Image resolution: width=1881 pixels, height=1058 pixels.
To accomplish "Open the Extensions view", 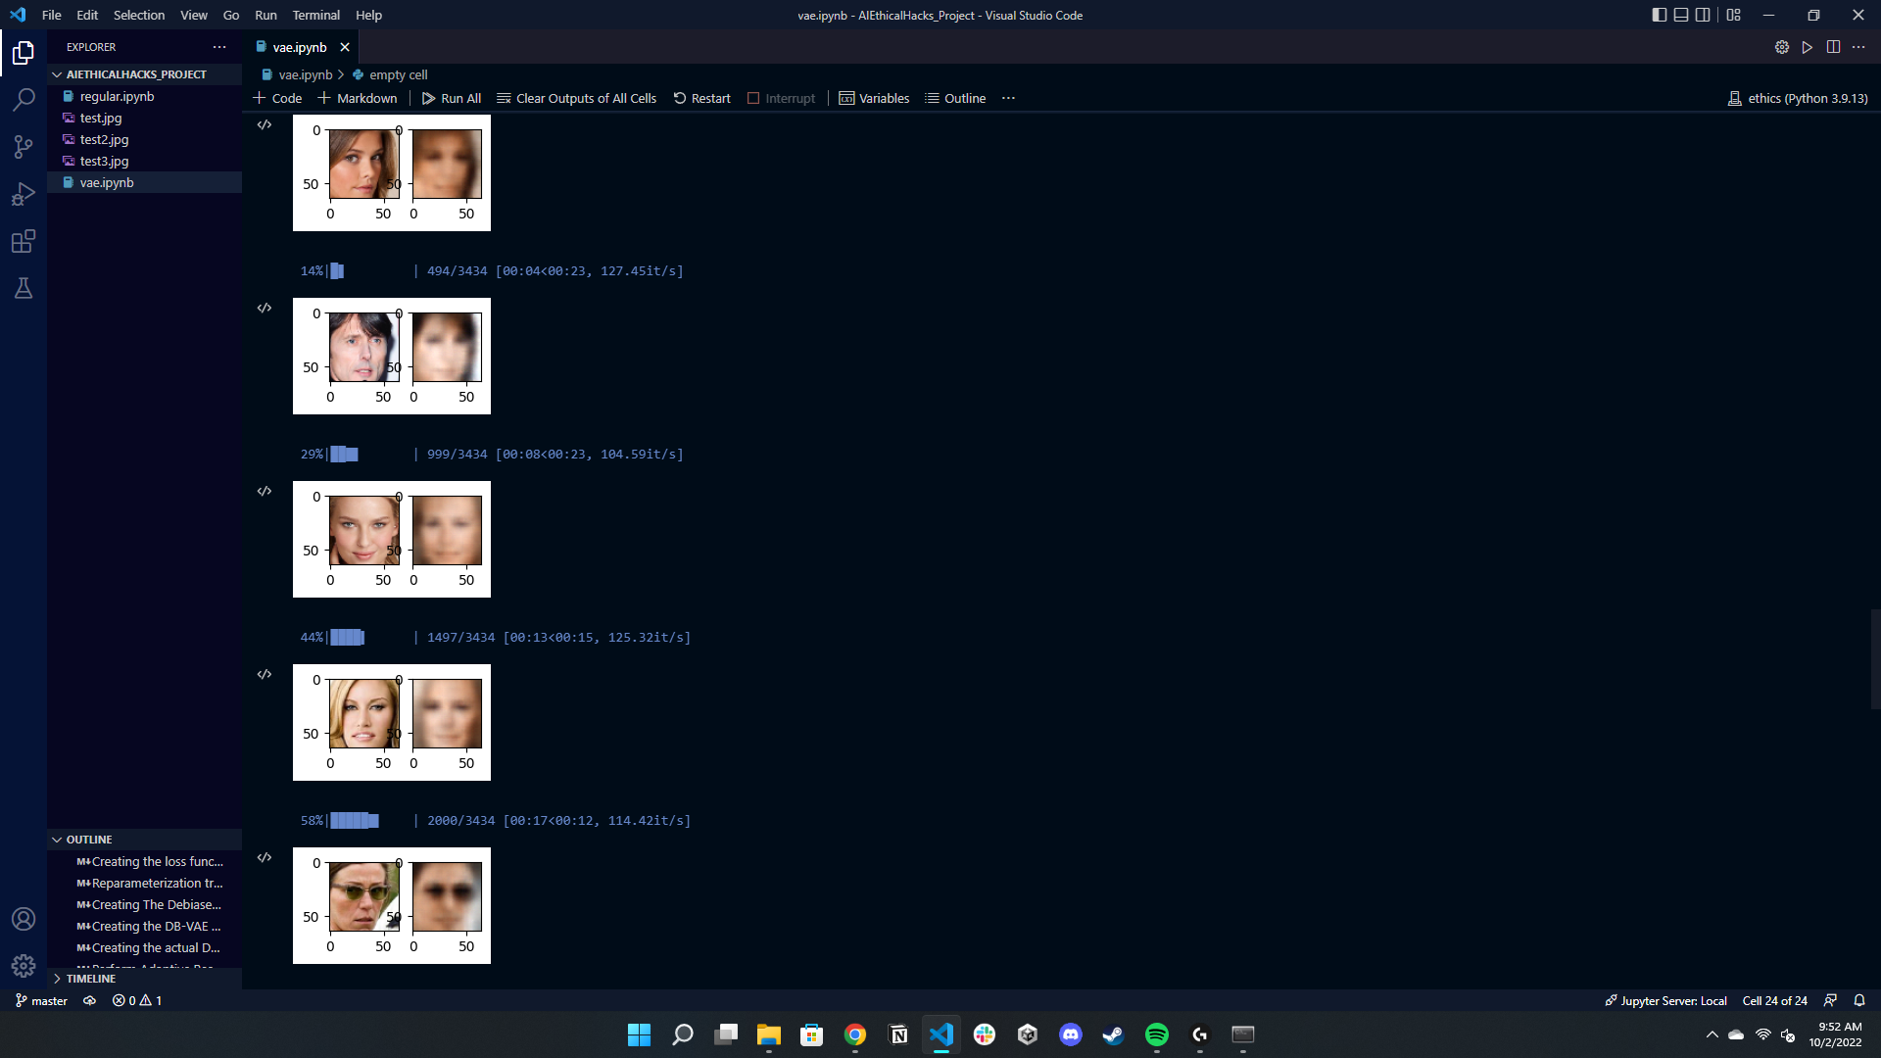I will [x=24, y=241].
